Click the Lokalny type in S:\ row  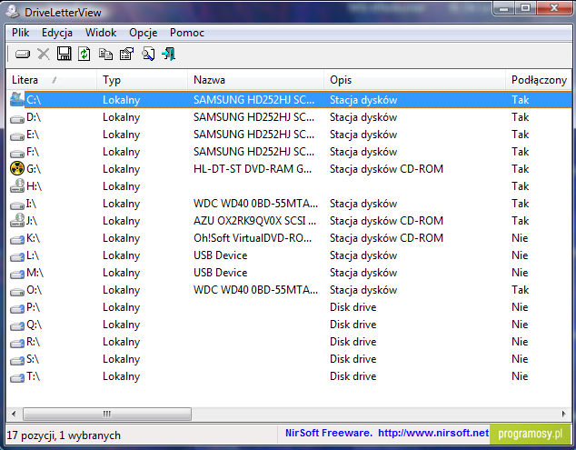(x=121, y=359)
